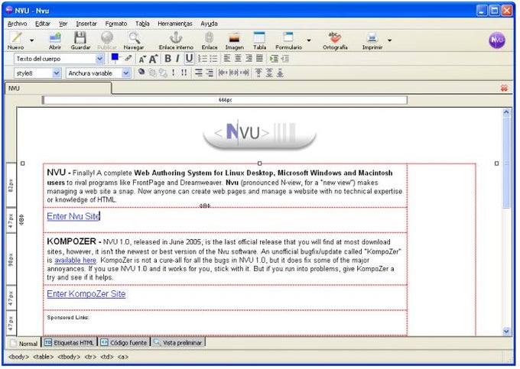Image resolution: width=520 pixels, height=369 pixels.
Task: Open the Editar menu
Action: point(43,24)
